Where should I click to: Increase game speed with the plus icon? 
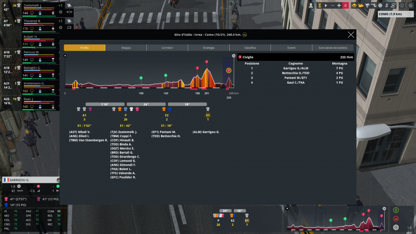point(339,5)
